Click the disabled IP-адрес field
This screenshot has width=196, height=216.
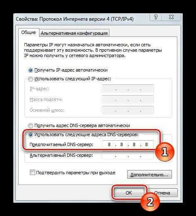coord(128,89)
